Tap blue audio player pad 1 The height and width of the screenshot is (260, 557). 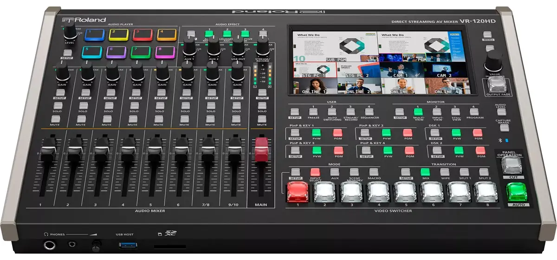pyautogui.click(x=94, y=35)
